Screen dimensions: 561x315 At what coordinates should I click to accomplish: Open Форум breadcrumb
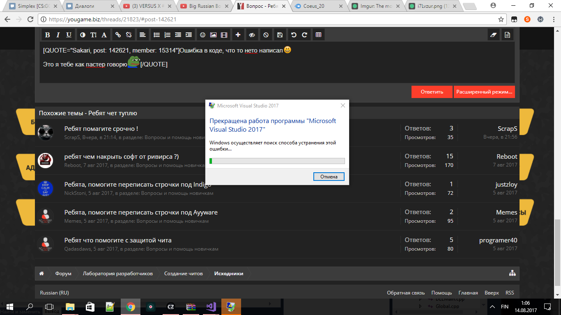63,274
